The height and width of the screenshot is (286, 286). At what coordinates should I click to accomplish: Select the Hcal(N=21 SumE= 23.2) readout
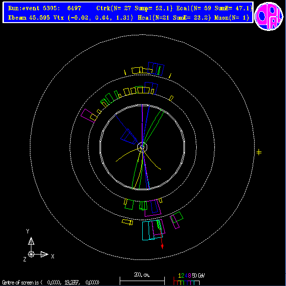tap(174, 18)
